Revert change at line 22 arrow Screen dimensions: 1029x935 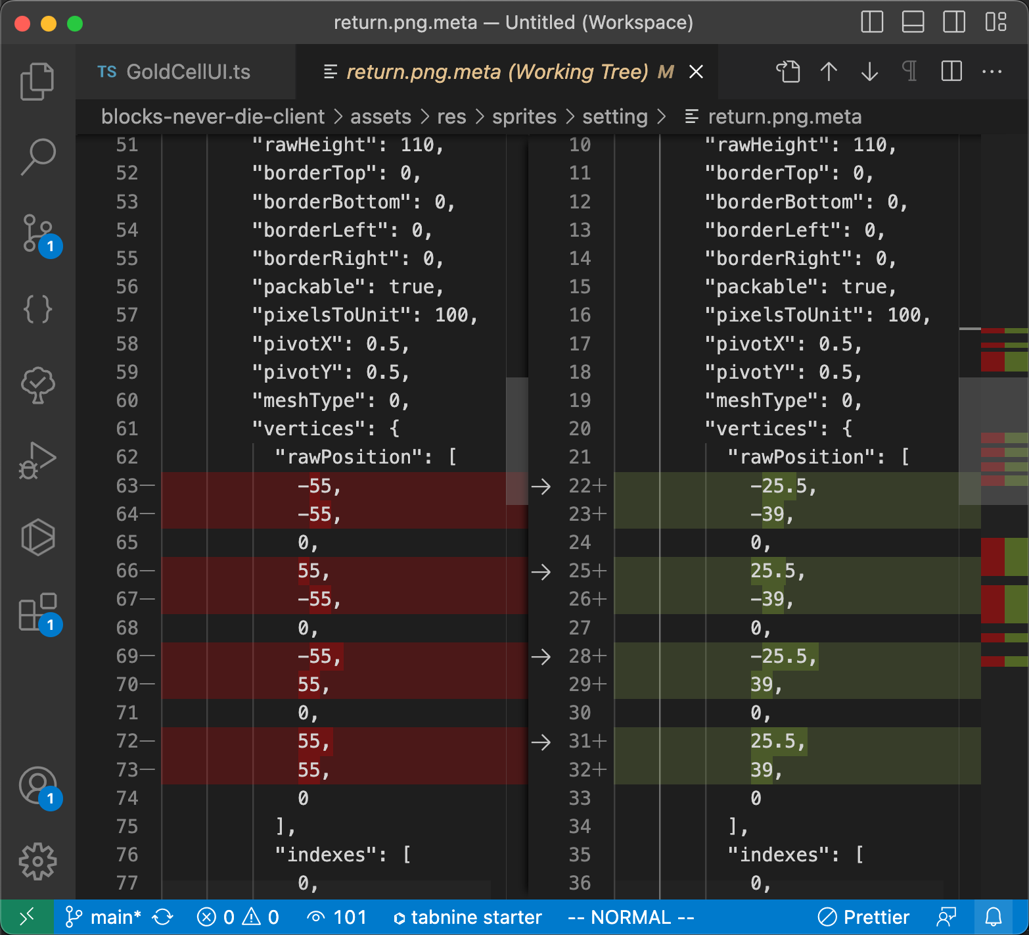[x=541, y=487]
